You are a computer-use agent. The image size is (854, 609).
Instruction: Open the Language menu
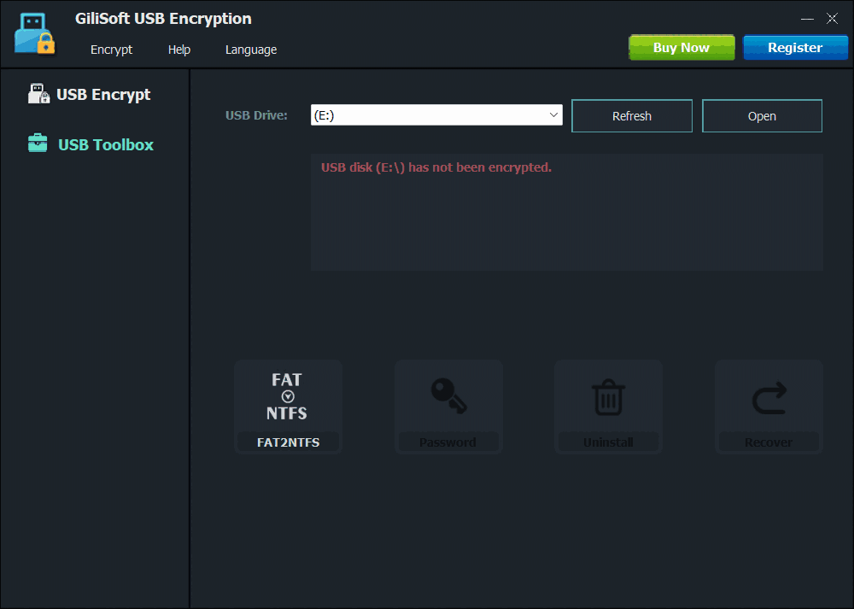251,50
